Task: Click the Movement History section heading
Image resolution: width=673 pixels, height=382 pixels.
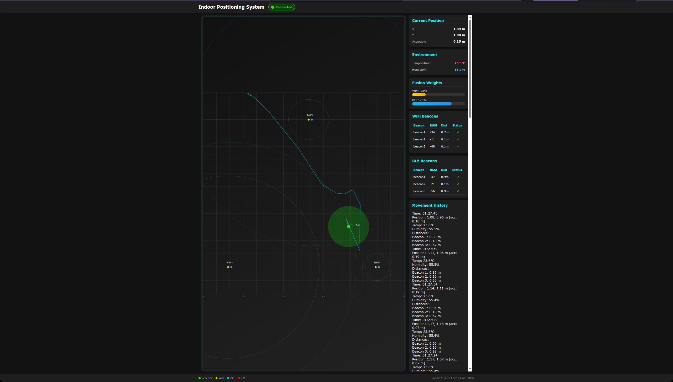Action: (x=430, y=205)
